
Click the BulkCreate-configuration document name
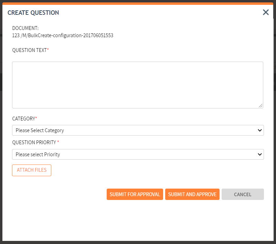click(63, 35)
